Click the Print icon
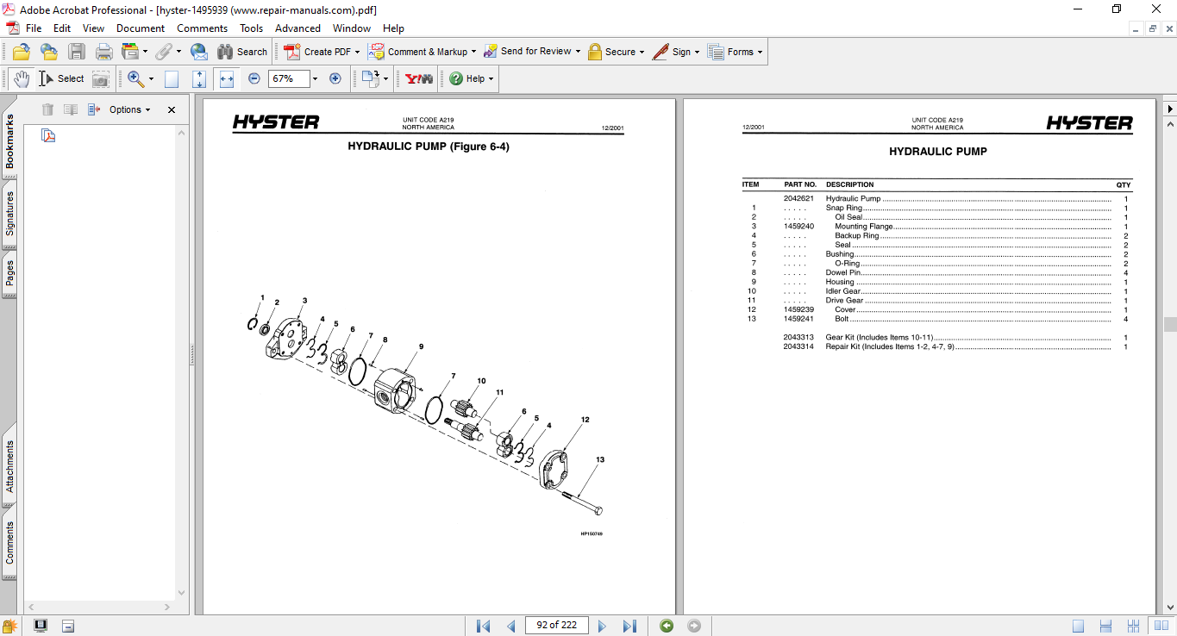This screenshot has width=1177, height=636. click(104, 52)
